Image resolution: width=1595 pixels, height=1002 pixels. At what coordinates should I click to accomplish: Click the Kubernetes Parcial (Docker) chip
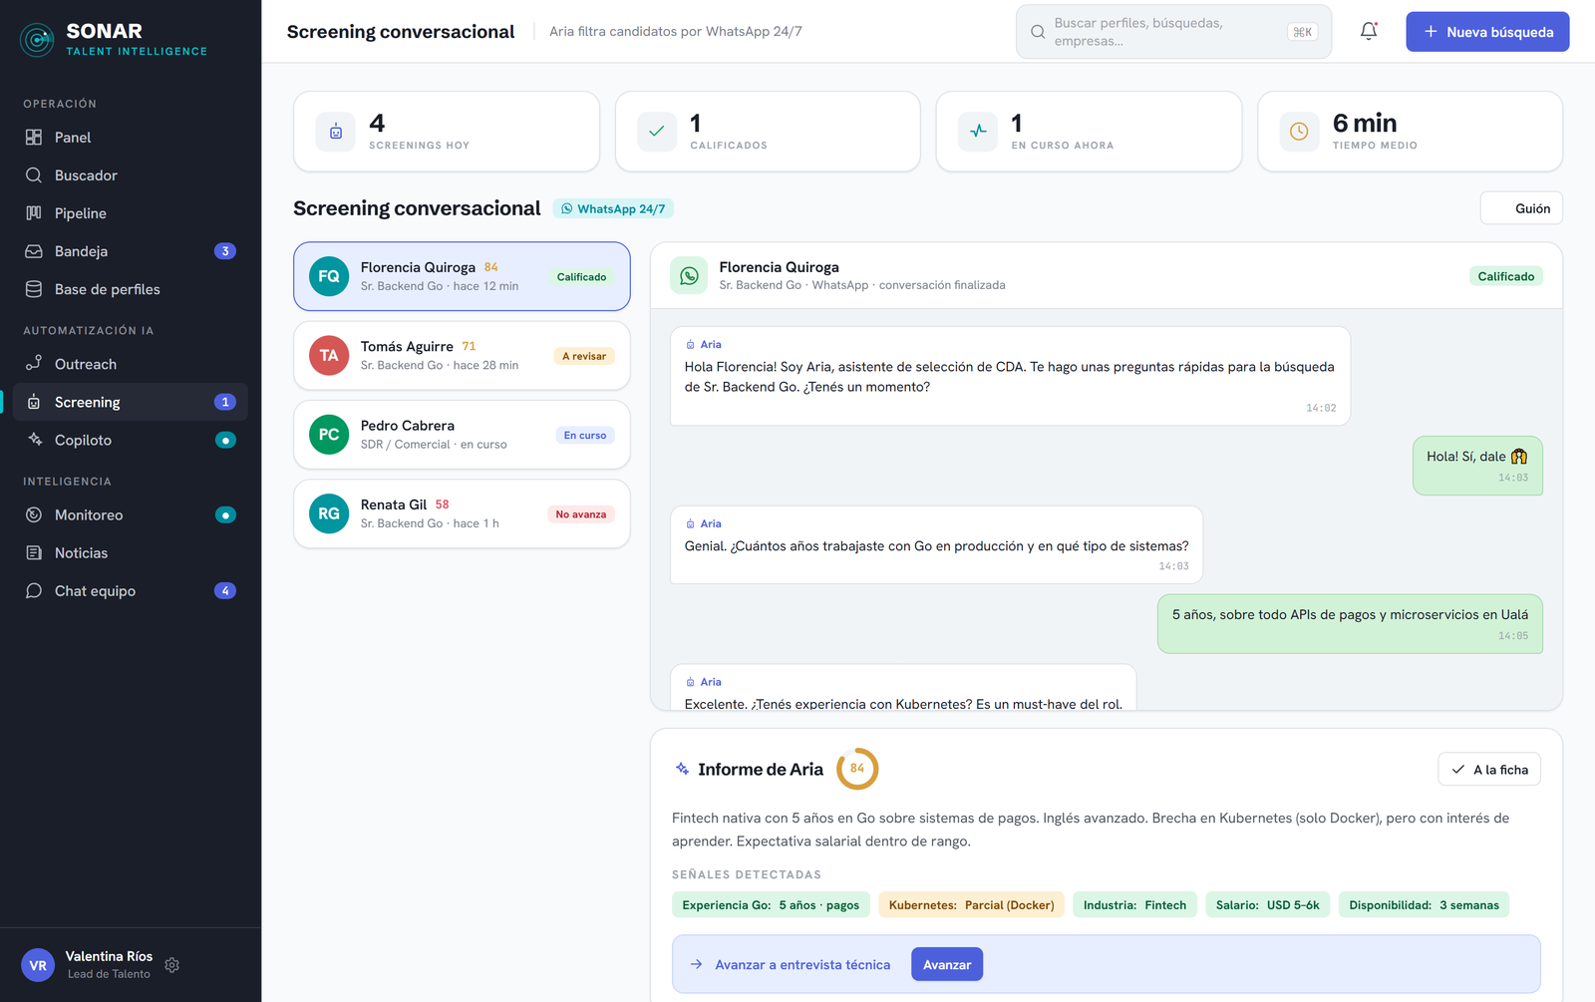pyautogui.click(x=972, y=905)
